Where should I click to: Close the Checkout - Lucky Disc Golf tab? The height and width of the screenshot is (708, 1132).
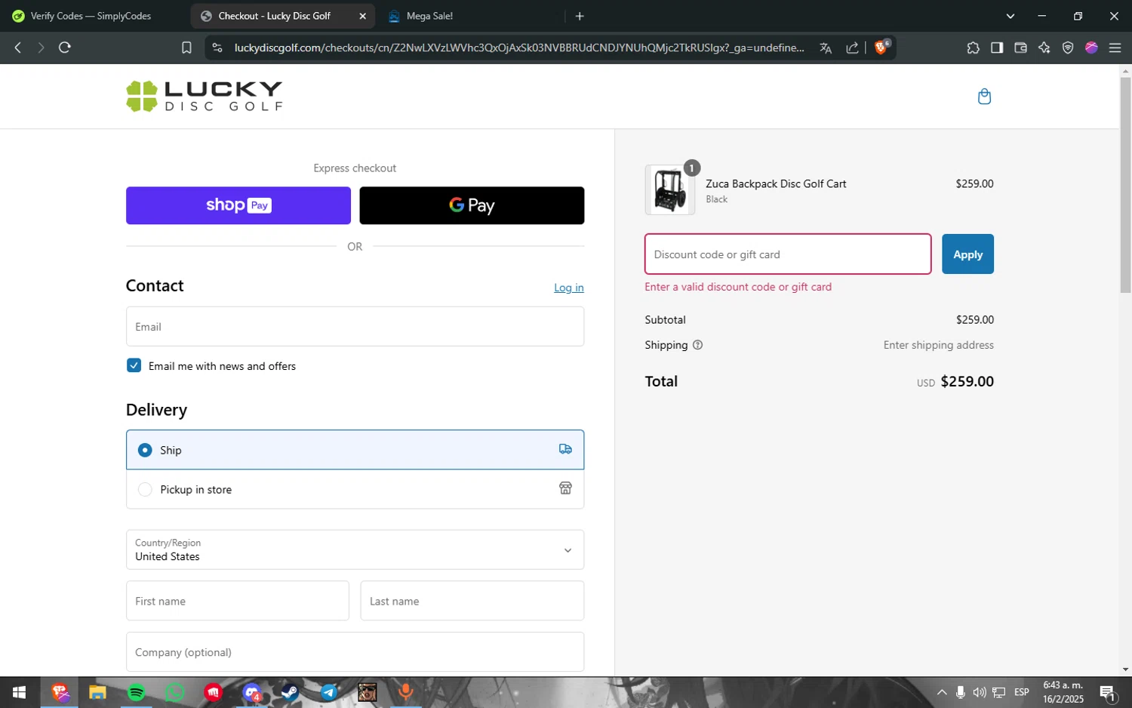[362, 16]
